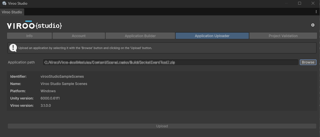Click the Application path input field

[x=171, y=62]
